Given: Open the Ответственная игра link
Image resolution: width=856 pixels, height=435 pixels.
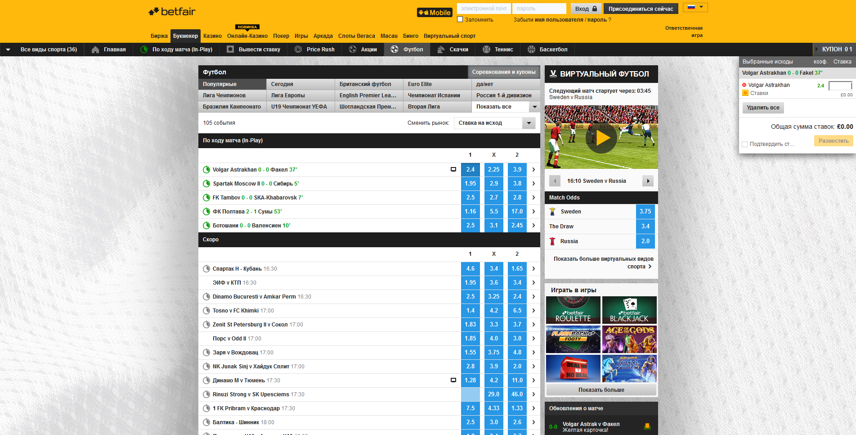Looking at the screenshot, I should point(684,32).
